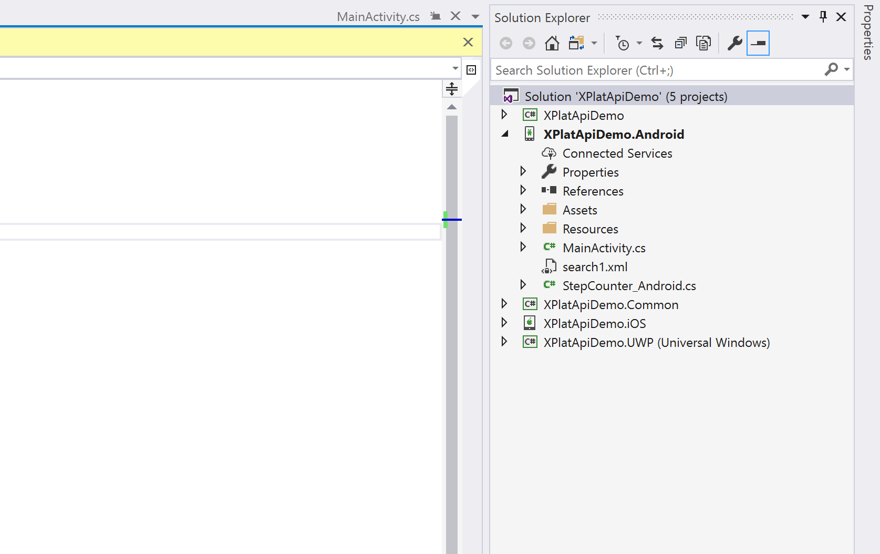
Task: Toggle the pin on Solution Explorer panel
Action: tap(822, 16)
